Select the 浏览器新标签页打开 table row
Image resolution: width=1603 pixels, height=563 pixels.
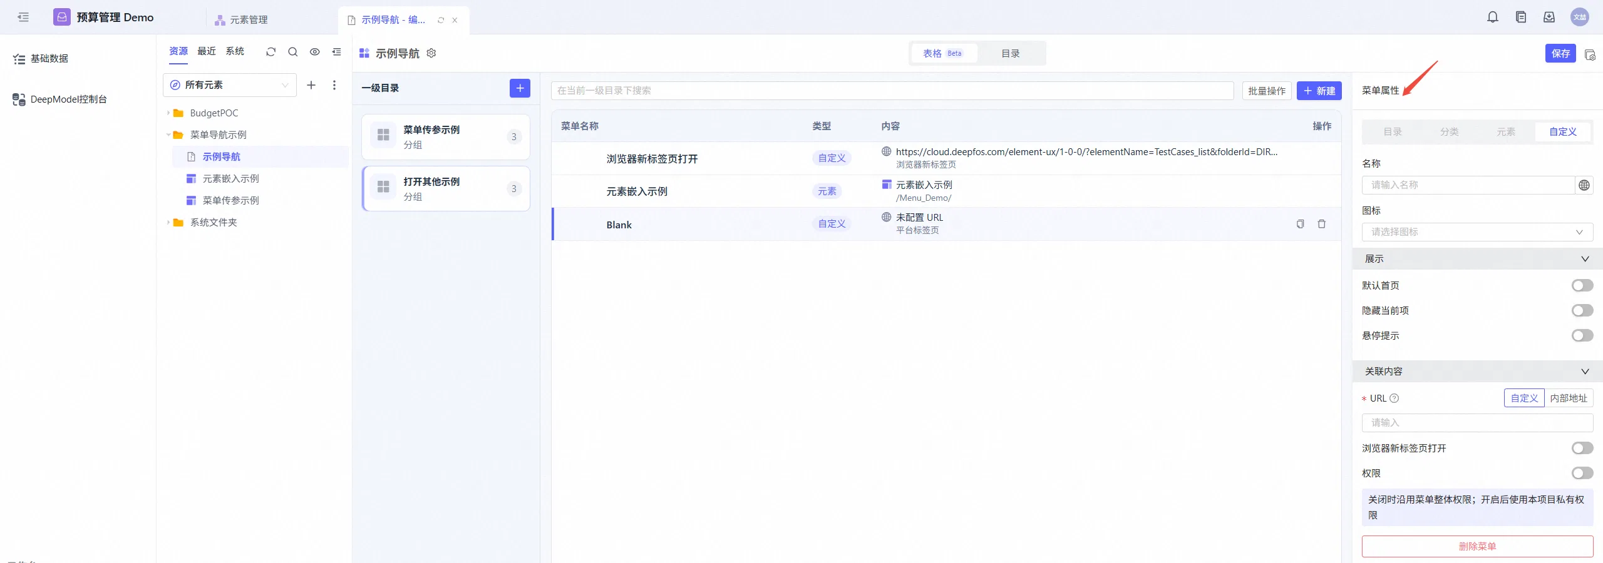point(946,158)
